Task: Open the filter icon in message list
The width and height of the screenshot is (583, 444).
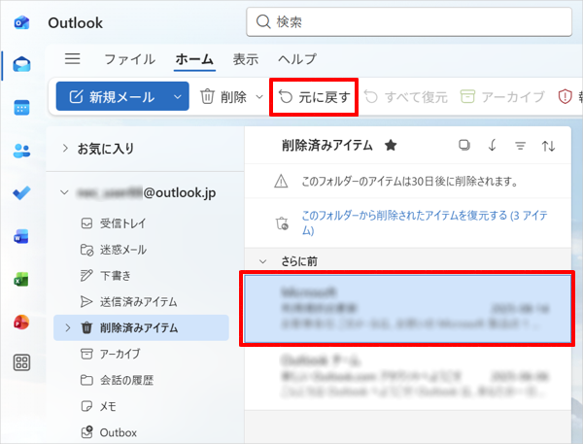Action: pyautogui.click(x=520, y=146)
